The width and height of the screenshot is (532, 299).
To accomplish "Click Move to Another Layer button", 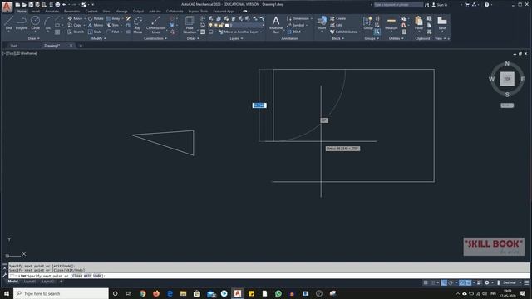I will pos(239,32).
